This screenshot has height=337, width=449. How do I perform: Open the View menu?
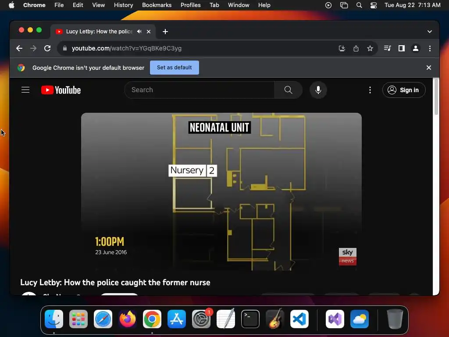pos(99,5)
